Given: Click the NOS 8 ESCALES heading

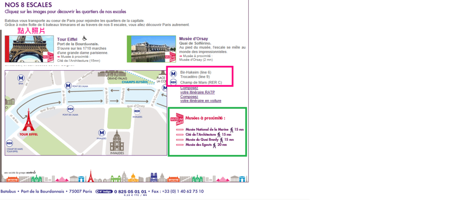Looking at the screenshot, I should tap(28, 5).
